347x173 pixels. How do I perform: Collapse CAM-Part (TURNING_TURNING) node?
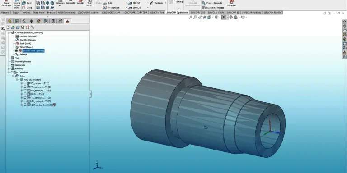click(9, 32)
